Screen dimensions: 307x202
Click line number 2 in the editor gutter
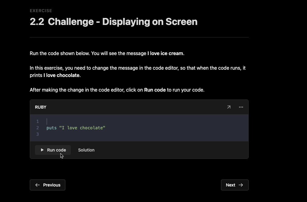point(38,128)
